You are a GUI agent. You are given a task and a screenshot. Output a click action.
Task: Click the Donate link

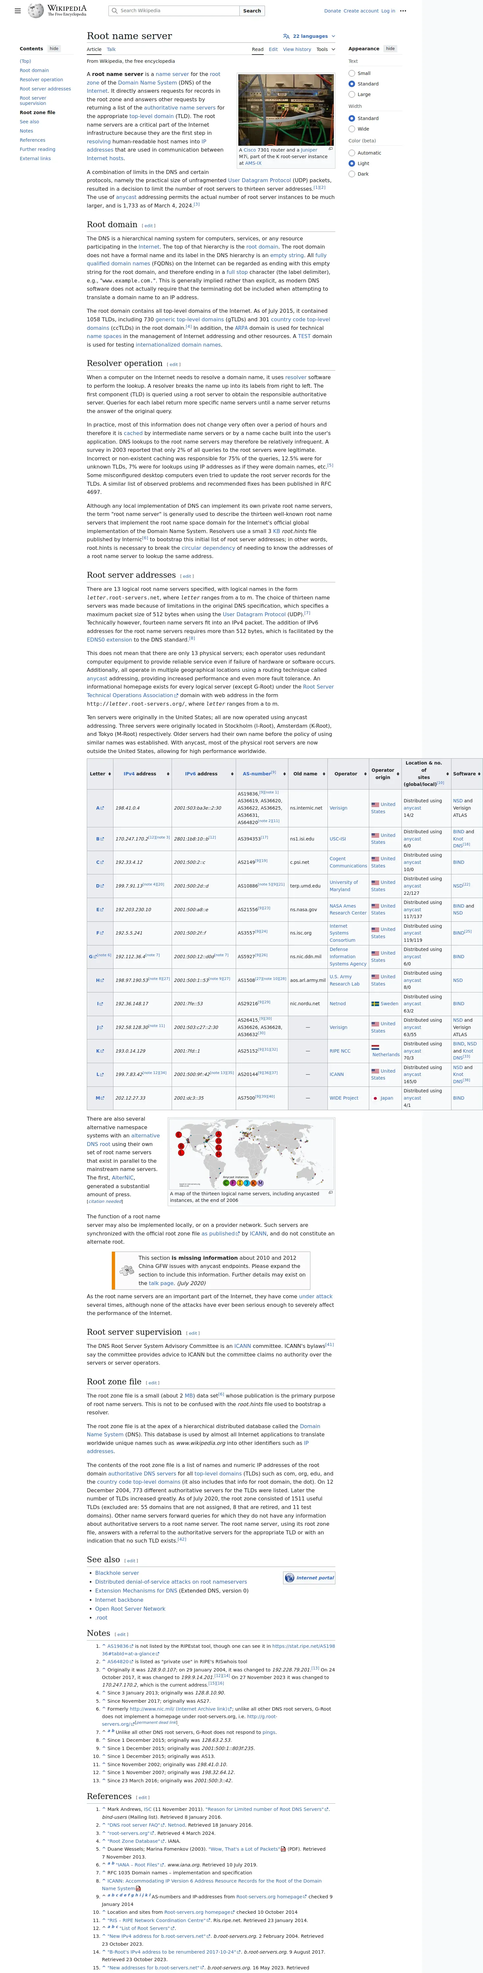coord(332,11)
